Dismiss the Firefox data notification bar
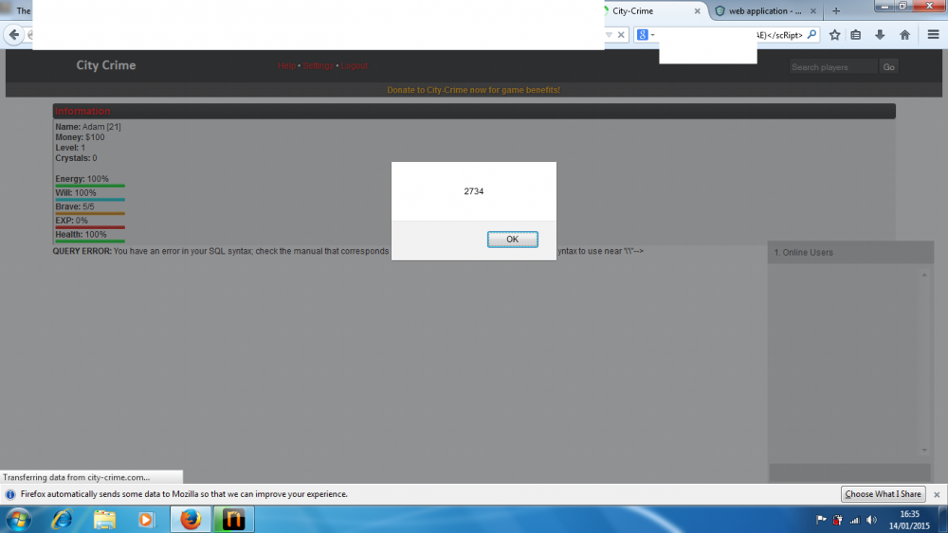Screen dimensions: 948x533 937,494
